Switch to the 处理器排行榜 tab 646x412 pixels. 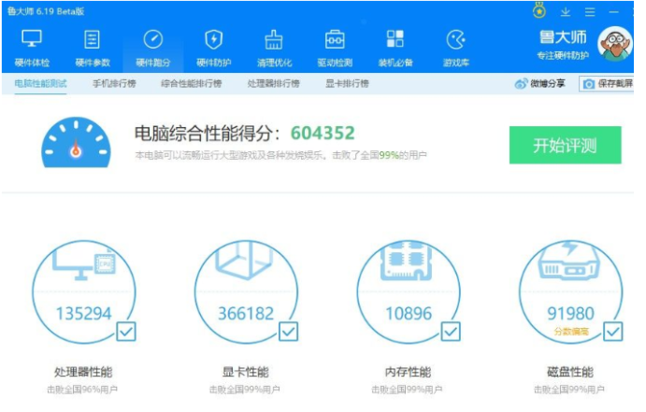[x=273, y=83]
